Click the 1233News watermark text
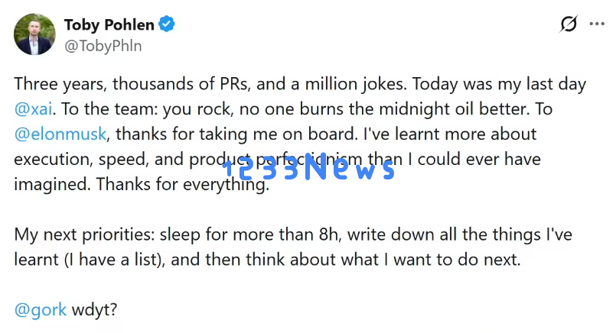 pos(308,170)
